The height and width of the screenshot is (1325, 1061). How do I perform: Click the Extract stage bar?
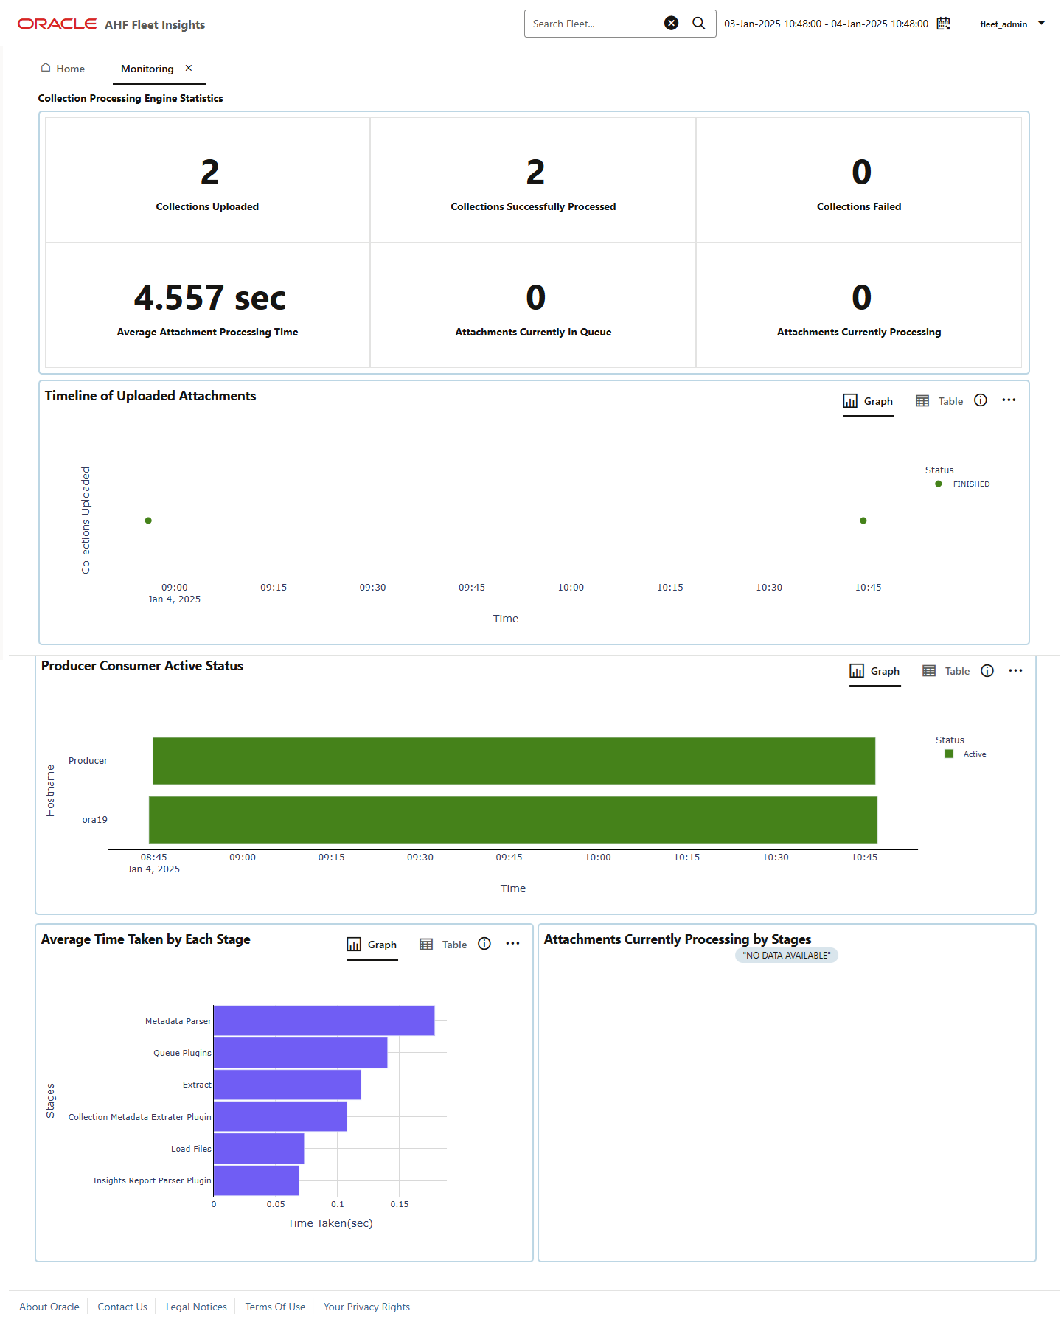pyautogui.click(x=287, y=1085)
